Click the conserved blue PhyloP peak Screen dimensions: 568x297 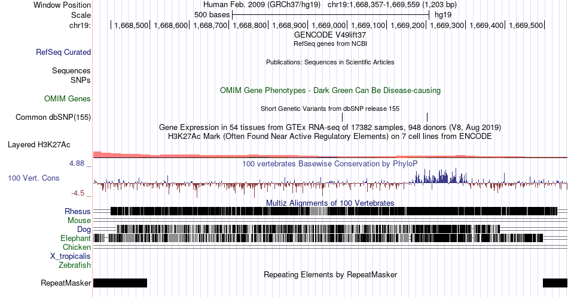point(442,176)
